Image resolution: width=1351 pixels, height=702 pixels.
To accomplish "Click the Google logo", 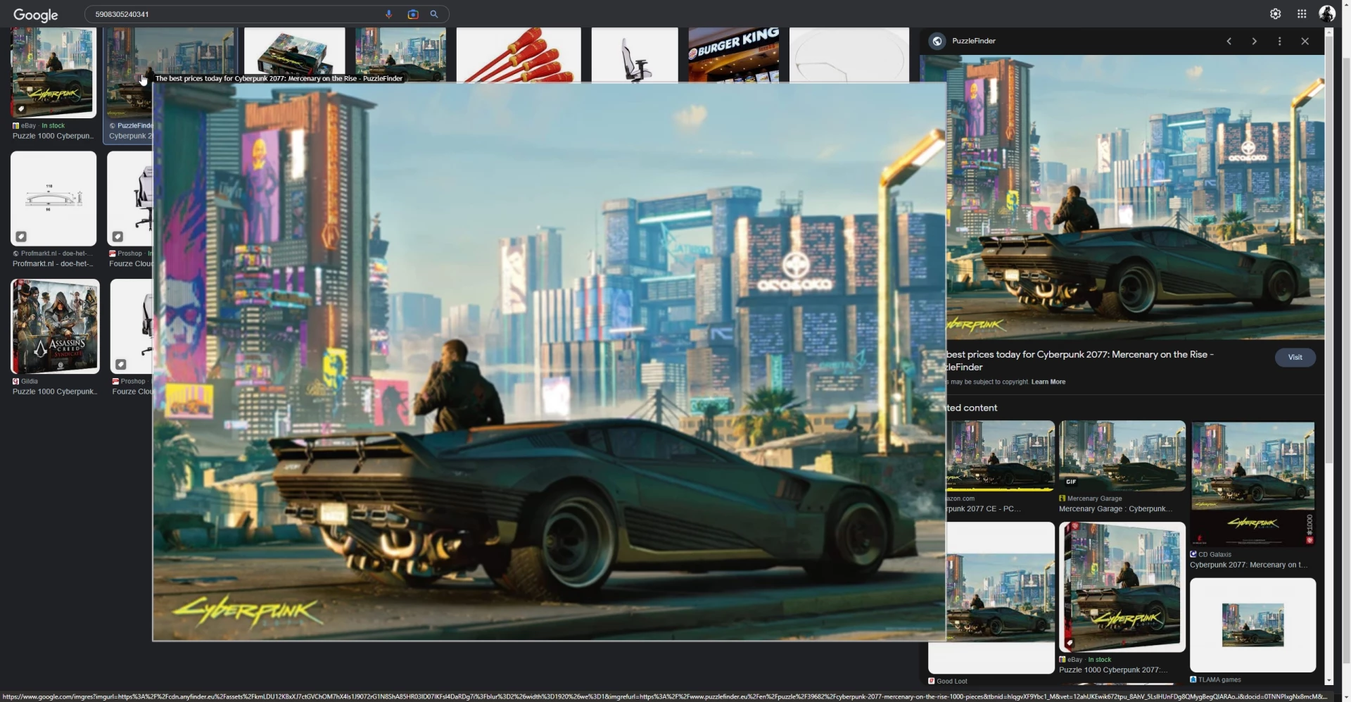I will coord(35,15).
